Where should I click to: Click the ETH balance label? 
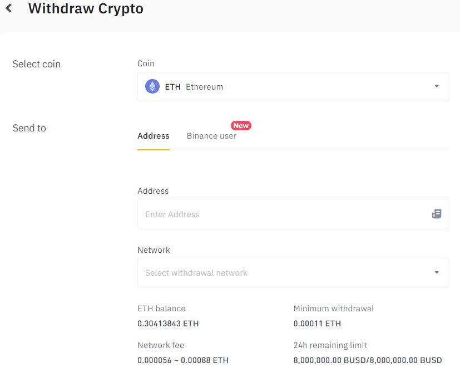click(161, 309)
